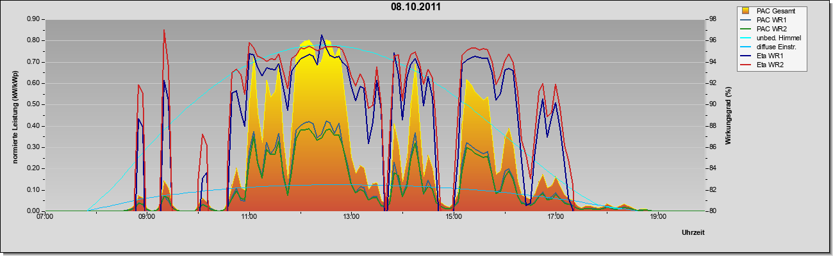Viewport: 833px width, 256px height.
Task: Click the 19:00 time axis label
Action: point(658,217)
